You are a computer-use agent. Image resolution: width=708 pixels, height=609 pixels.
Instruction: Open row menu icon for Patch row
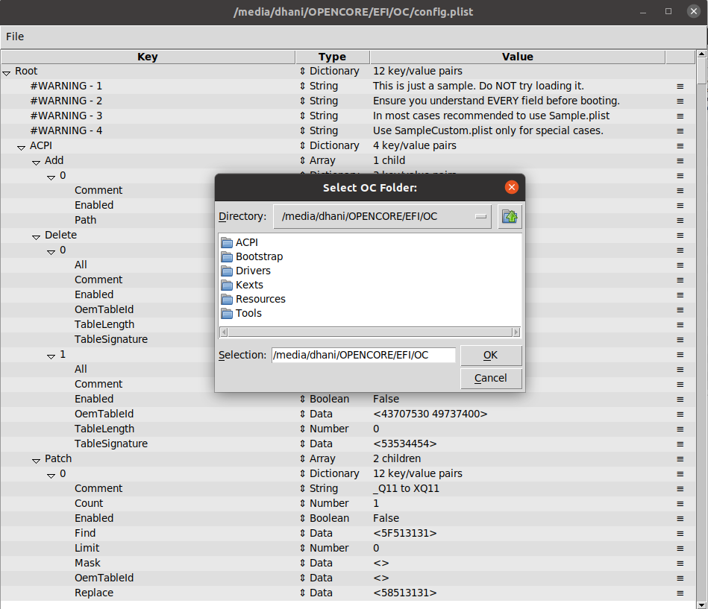(x=680, y=458)
